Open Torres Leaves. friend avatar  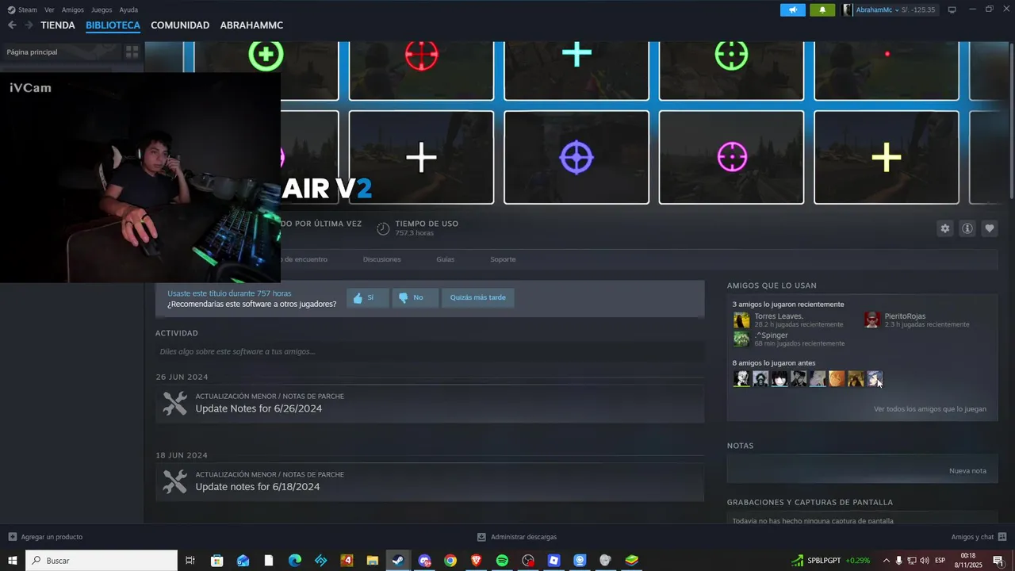coord(741,320)
